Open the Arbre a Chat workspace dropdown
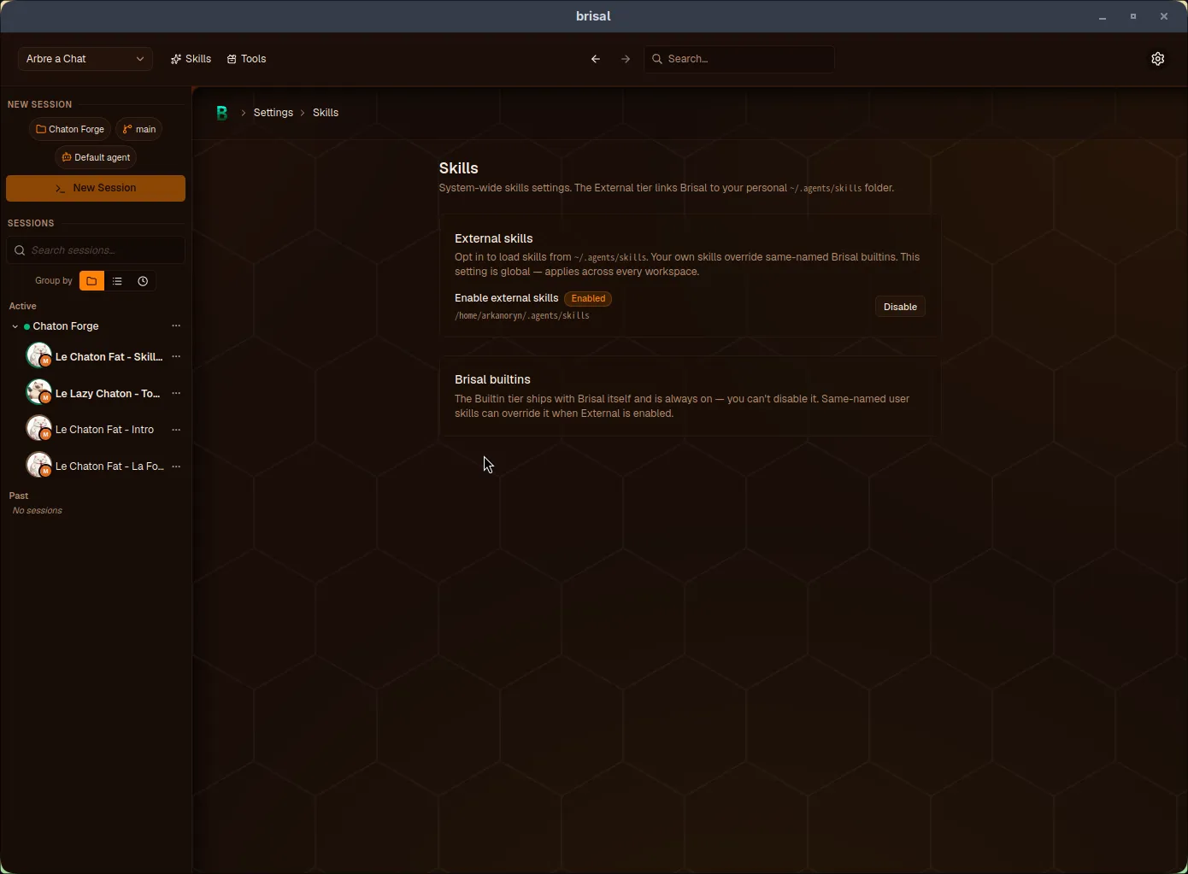 pos(85,59)
